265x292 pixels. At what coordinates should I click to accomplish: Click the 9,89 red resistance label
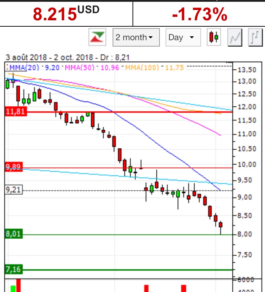click(x=14, y=167)
